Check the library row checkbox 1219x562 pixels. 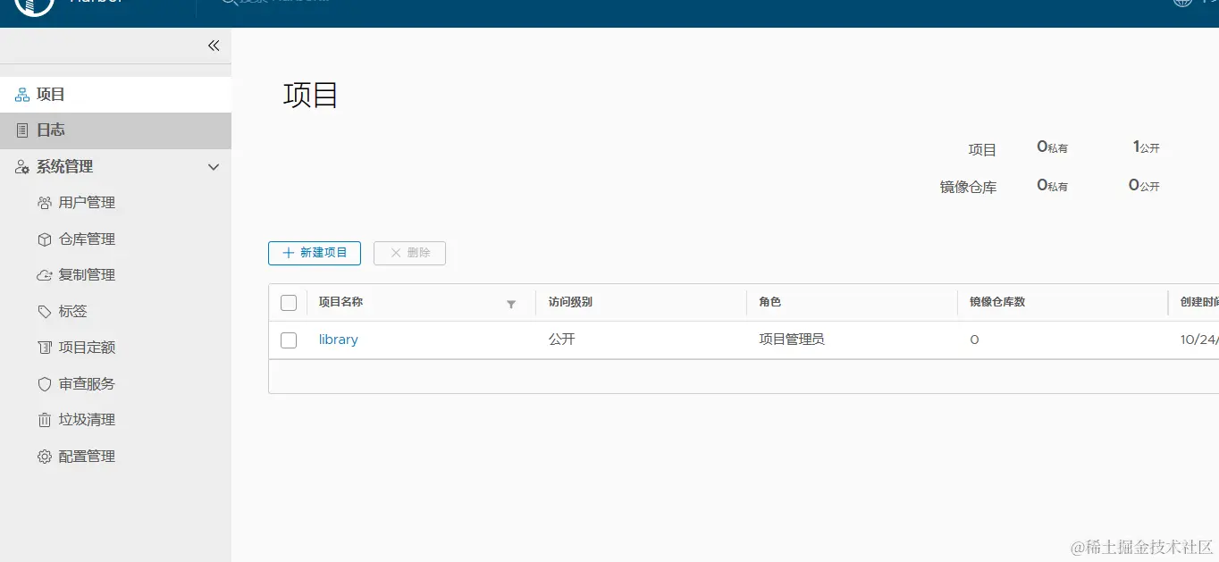pyautogui.click(x=289, y=340)
